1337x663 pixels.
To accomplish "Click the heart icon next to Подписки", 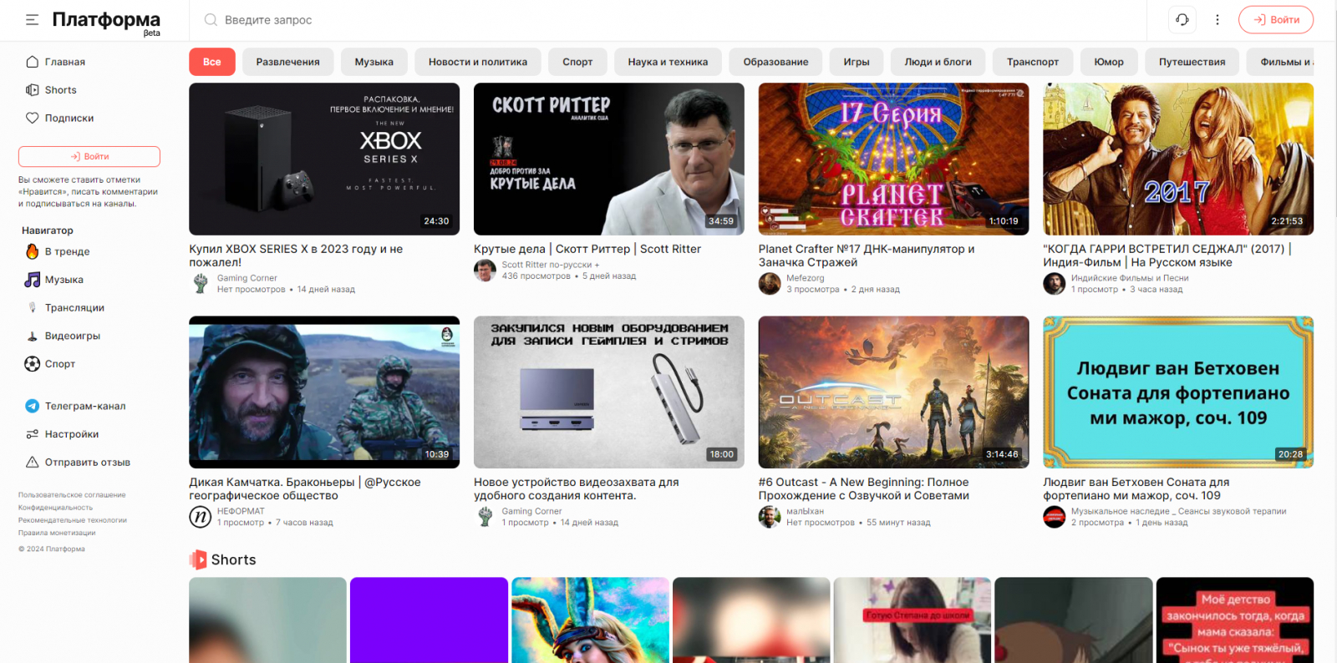I will pos(32,118).
